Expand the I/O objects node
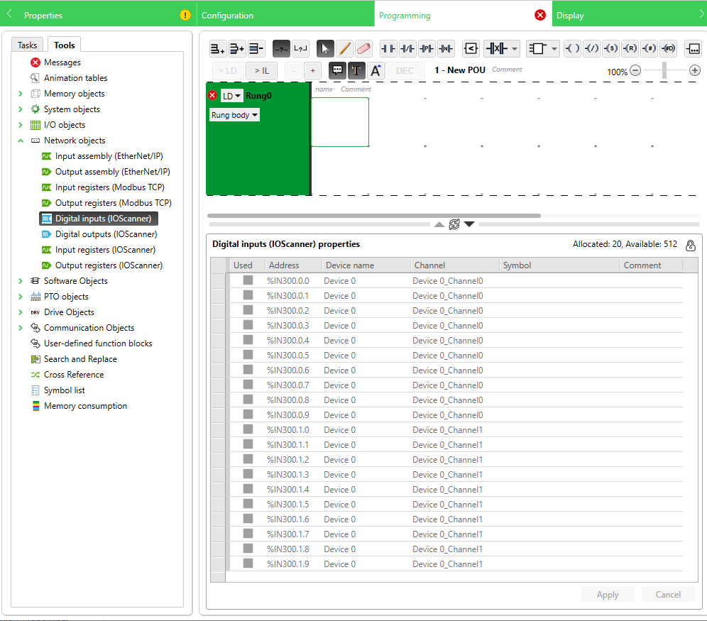The height and width of the screenshot is (621, 707). tap(21, 125)
